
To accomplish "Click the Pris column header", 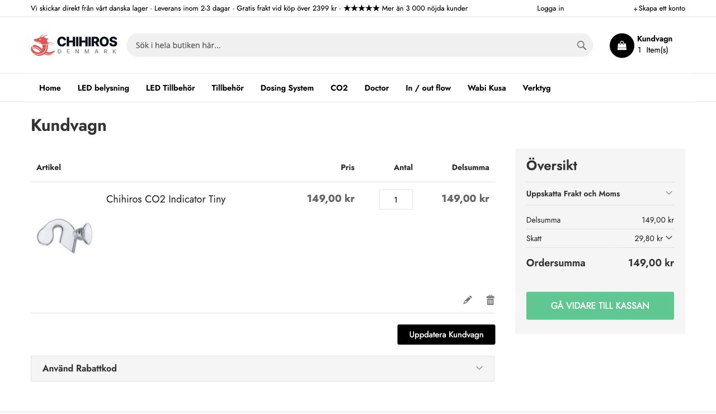I will coord(347,167).
